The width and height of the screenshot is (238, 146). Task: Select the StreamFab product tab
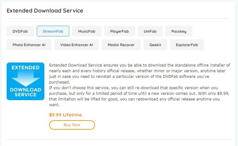(x=53, y=31)
